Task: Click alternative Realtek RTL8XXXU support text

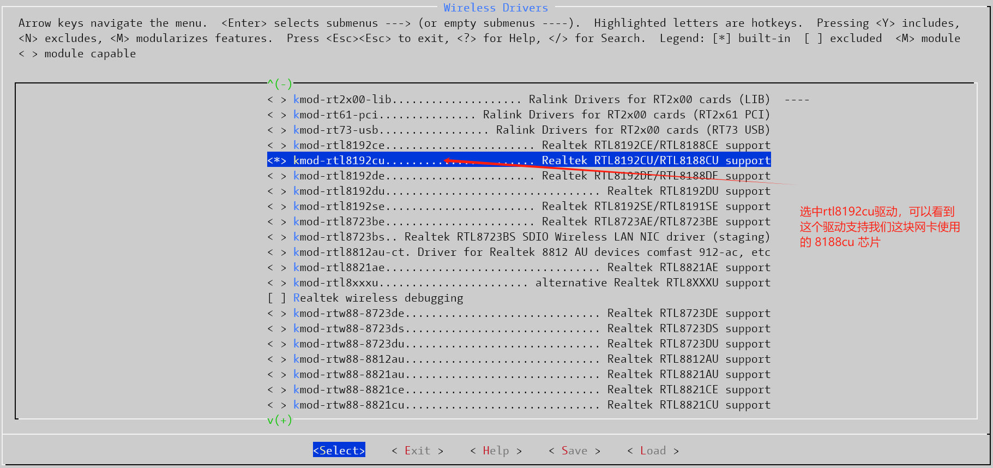Action: tap(653, 283)
